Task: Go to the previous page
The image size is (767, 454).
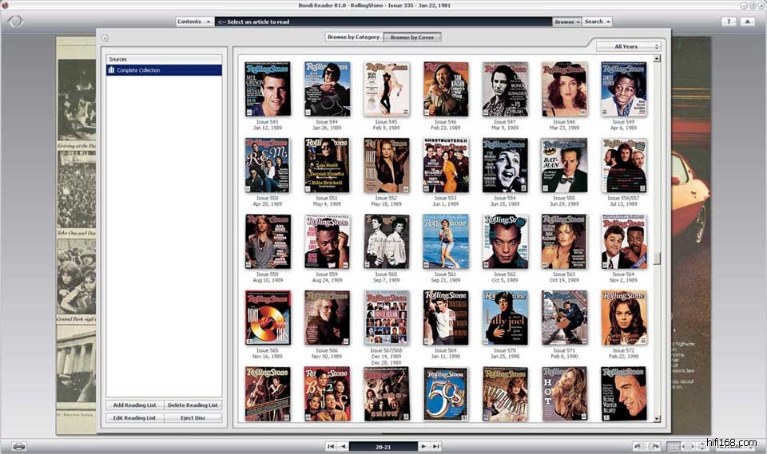Action: (x=343, y=446)
